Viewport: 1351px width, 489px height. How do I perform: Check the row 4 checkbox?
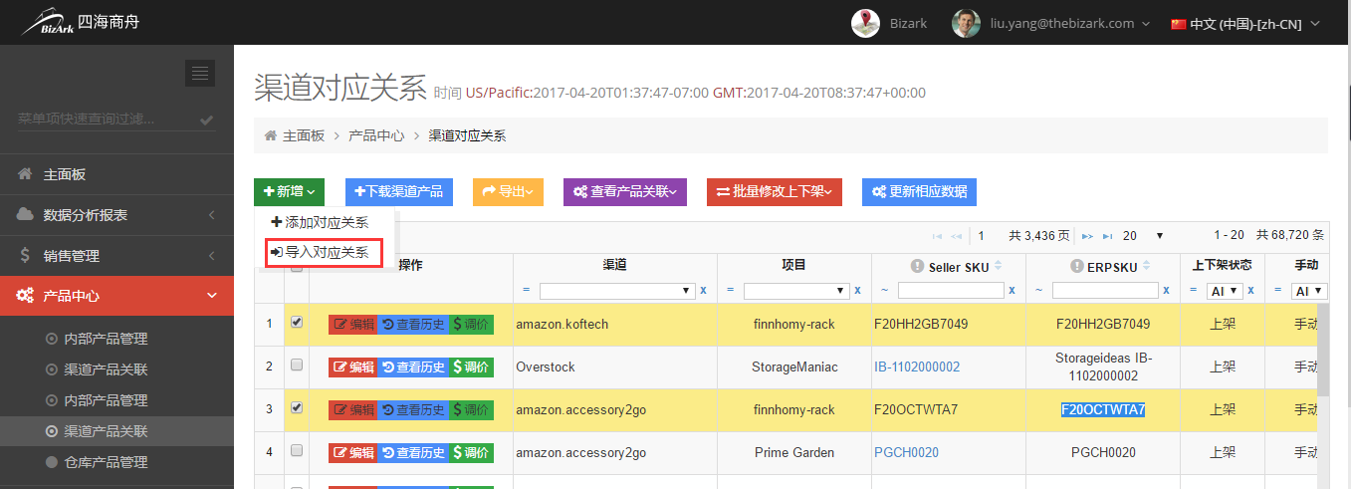pos(296,450)
